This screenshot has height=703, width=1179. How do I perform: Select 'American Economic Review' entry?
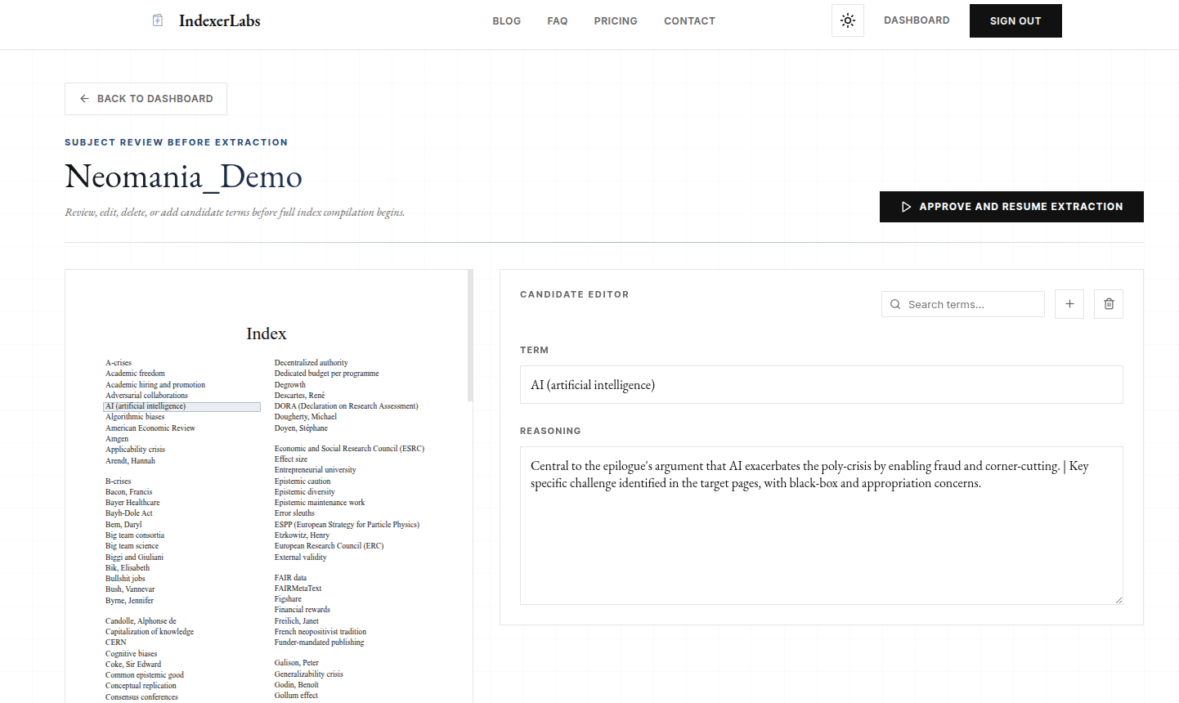click(x=150, y=428)
